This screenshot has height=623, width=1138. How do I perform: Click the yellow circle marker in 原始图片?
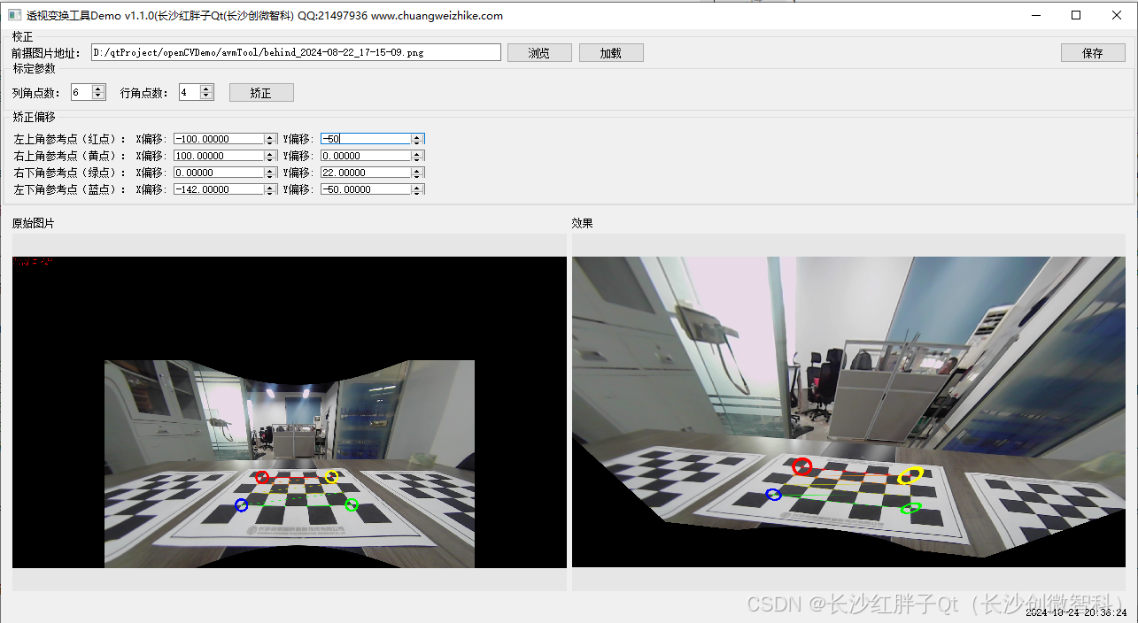331,477
